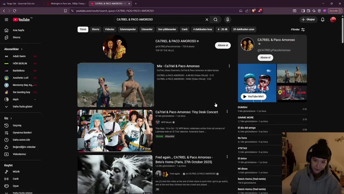Open a new browser tab
The height and width of the screenshot is (194, 344).
(x=136, y=4)
